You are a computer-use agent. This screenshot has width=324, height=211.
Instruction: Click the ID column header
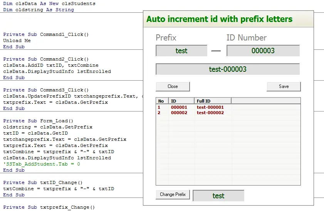(x=181, y=101)
